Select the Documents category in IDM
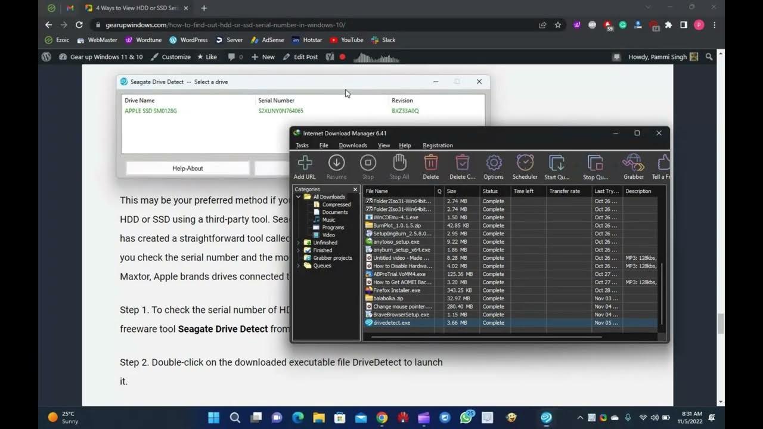This screenshot has width=763, height=429. 330,212
